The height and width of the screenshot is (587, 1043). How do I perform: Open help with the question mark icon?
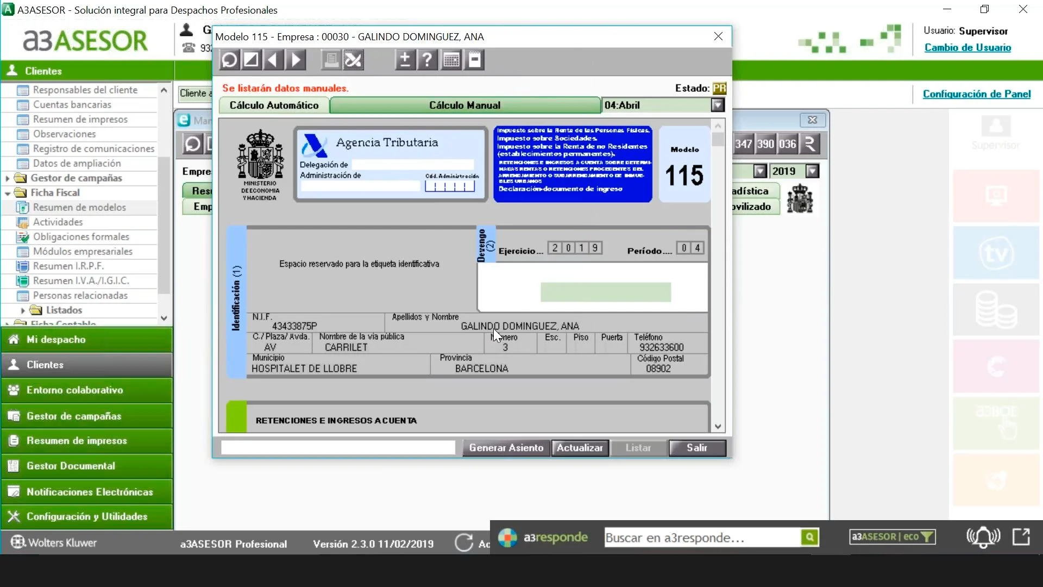428,60
